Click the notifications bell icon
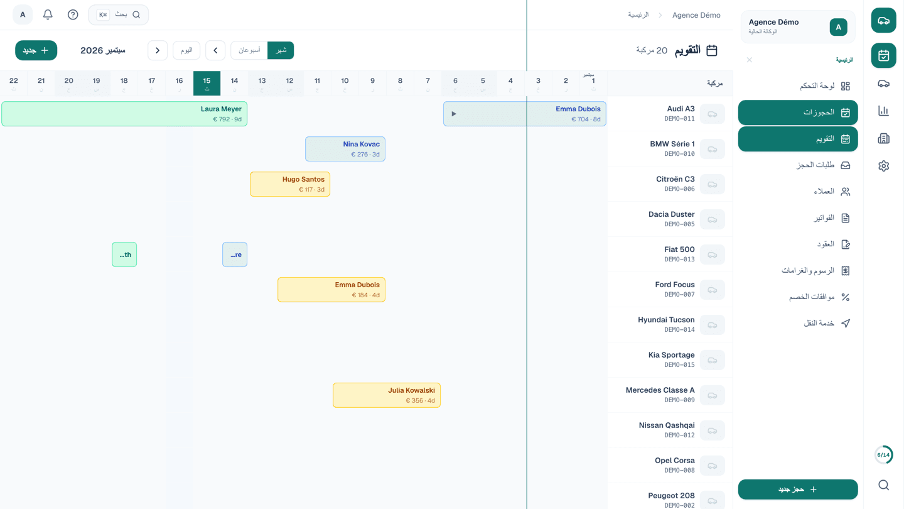 click(x=48, y=14)
